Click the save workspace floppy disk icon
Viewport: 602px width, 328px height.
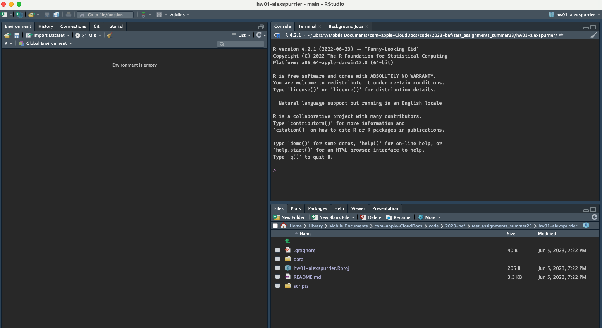(17, 35)
